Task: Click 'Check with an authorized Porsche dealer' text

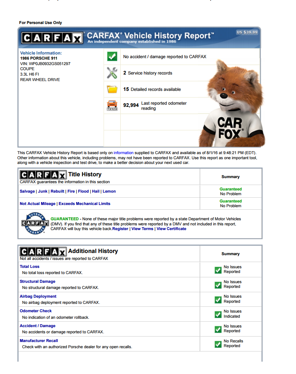Action: (x=77, y=347)
